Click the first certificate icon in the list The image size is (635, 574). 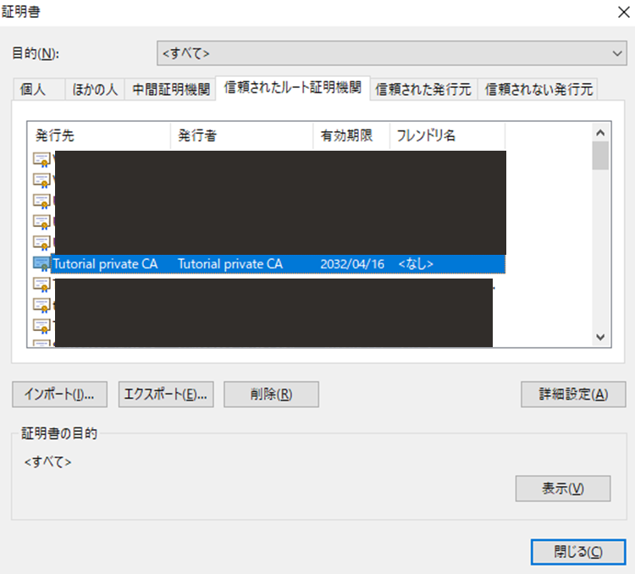[41, 158]
